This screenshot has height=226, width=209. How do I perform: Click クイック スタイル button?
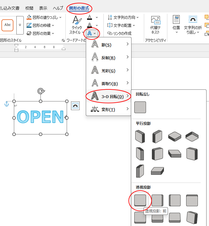tap(77, 25)
